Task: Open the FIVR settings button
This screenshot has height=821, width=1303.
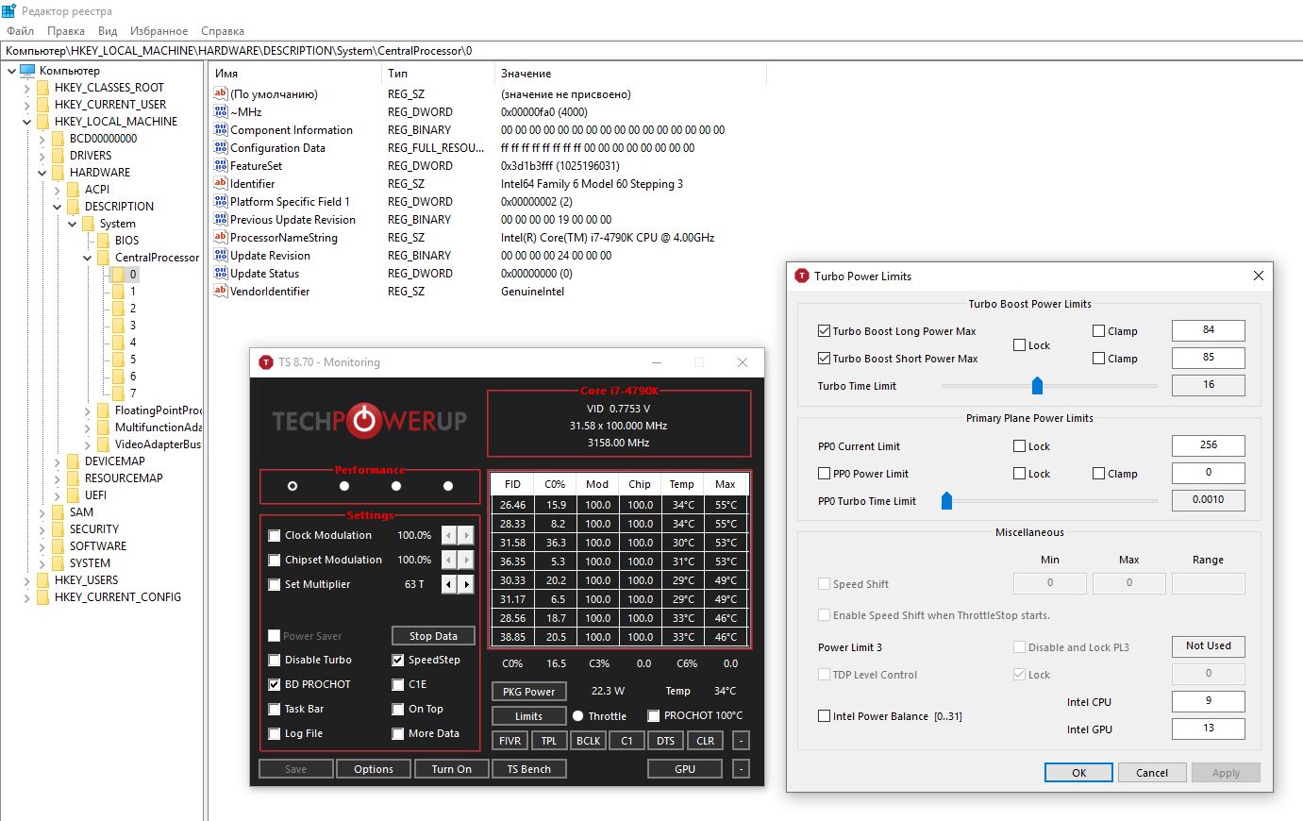Action: coord(510,741)
